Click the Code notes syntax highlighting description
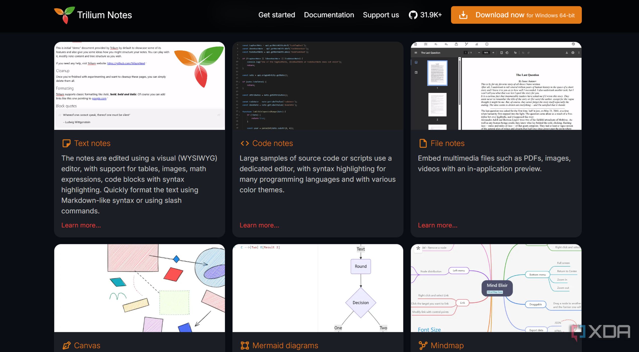The height and width of the screenshot is (352, 639). (317, 174)
